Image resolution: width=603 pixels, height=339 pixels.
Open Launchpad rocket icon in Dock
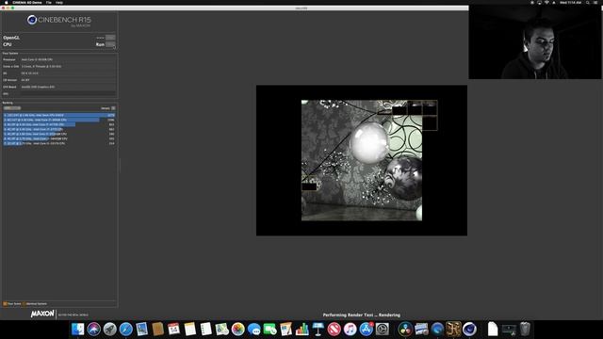pyautogui.click(x=109, y=330)
